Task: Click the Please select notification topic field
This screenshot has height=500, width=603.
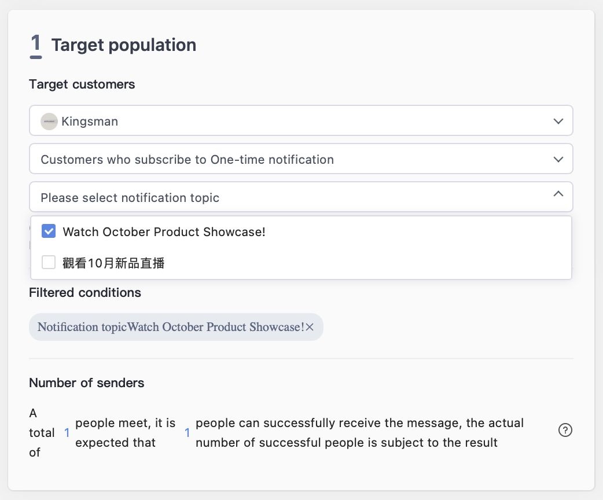Action: (x=301, y=197)
